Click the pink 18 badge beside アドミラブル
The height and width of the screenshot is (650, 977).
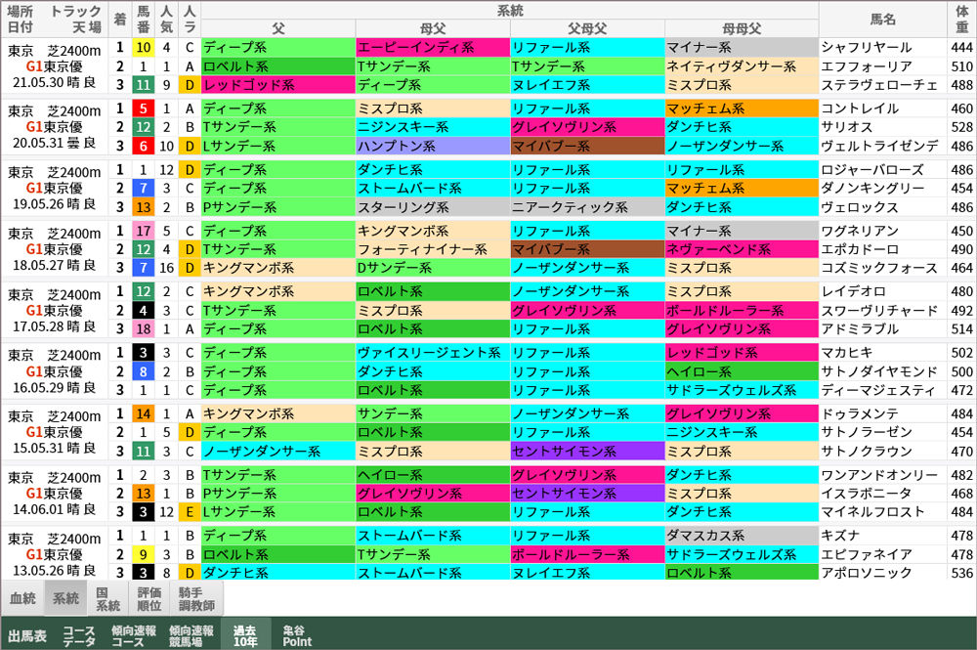pyautogui.click(x=143, y=329)
